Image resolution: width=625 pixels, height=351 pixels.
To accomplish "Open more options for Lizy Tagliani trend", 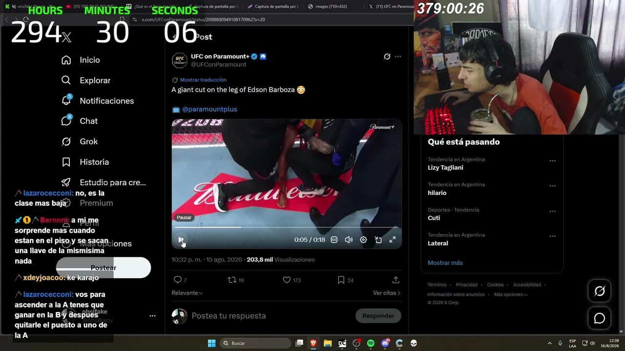I will click(553, 160).
